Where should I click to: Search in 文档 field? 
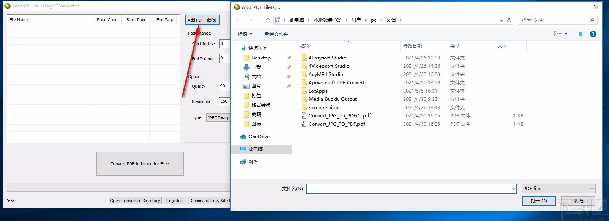click(x=558, y=20)
